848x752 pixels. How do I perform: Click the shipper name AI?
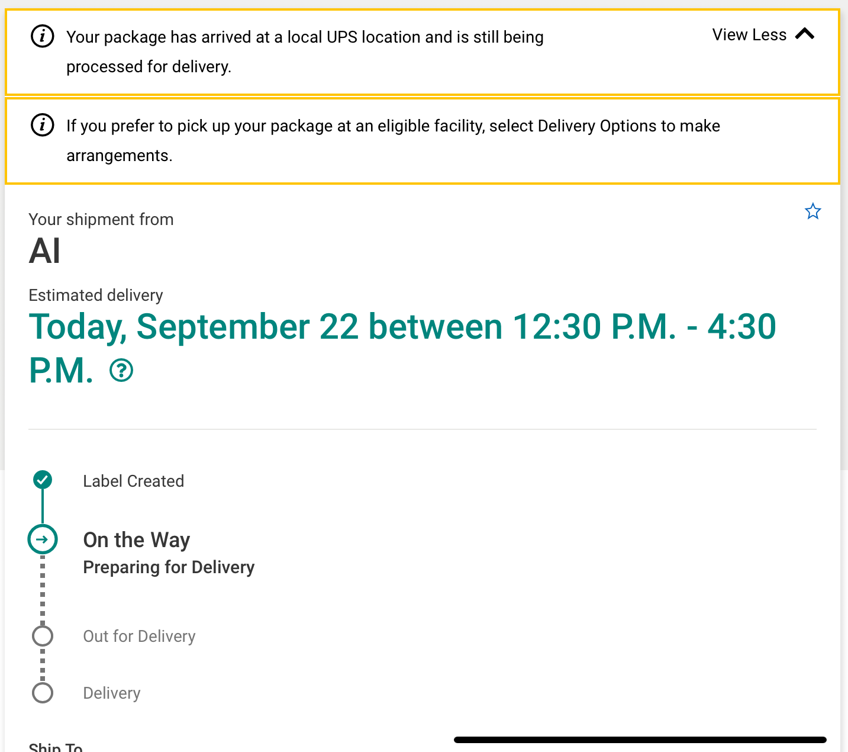(45, 251)
